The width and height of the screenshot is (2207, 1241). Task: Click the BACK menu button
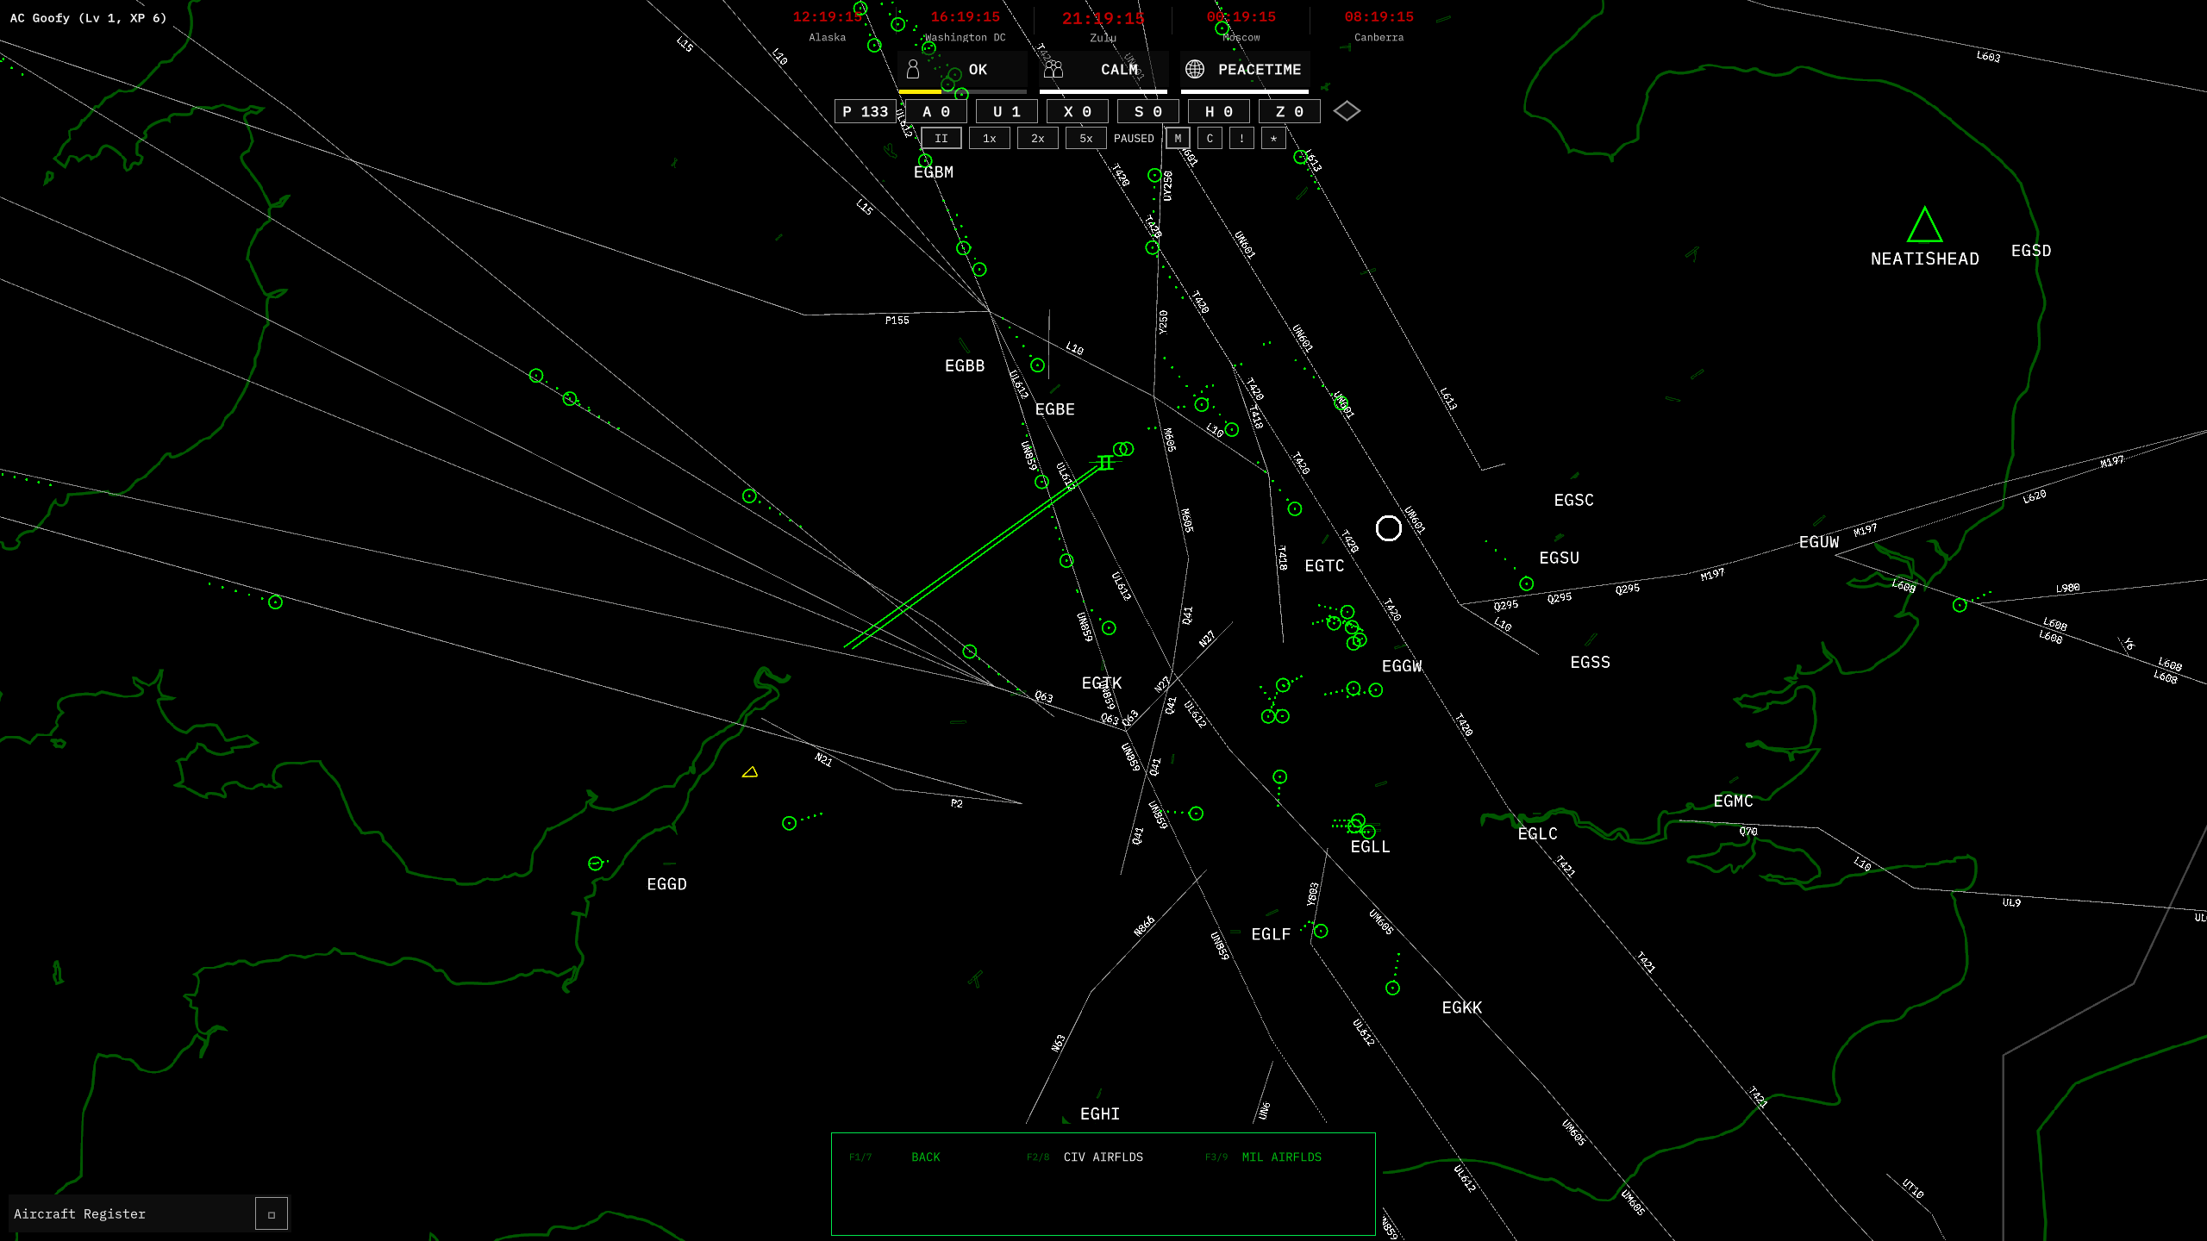pos(925,1157)
